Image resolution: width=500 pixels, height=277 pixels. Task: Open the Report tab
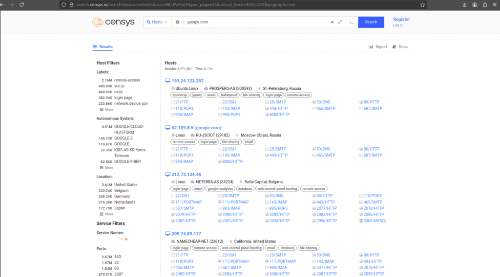click(x=378, y=47)
